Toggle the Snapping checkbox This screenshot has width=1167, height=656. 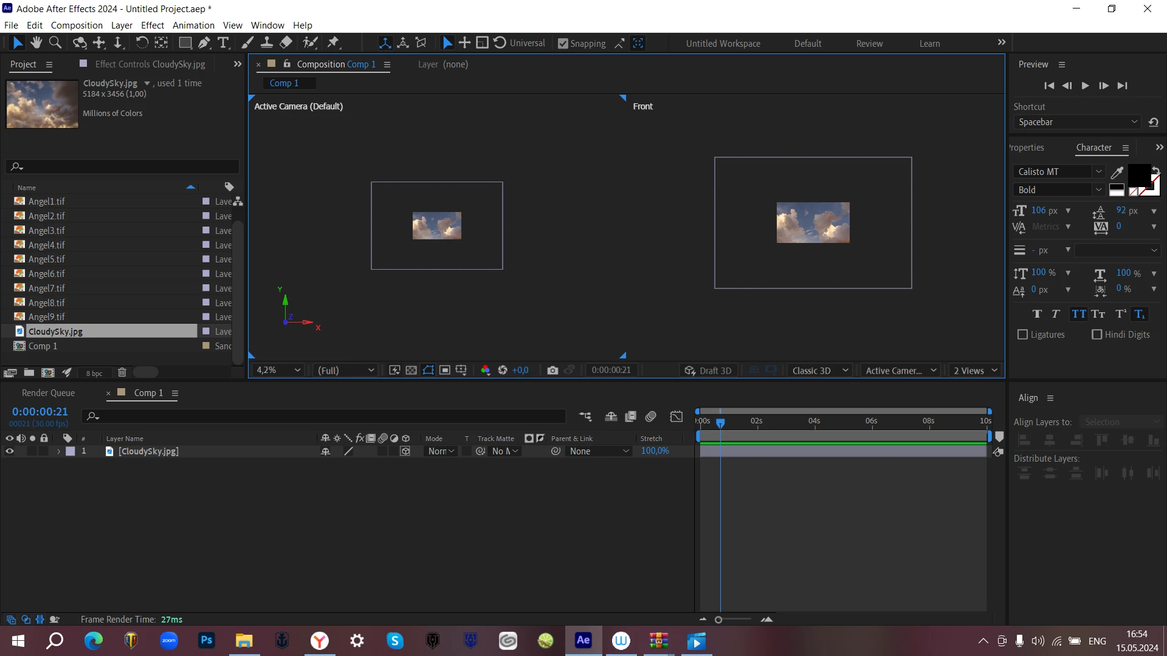point(563,44)
